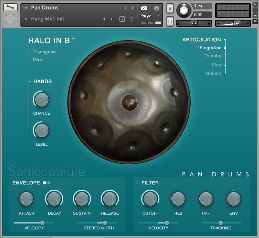This screenshot has width=259, height=238.
Task: Solo the instrument with S button
Action: tap(170, 8)
